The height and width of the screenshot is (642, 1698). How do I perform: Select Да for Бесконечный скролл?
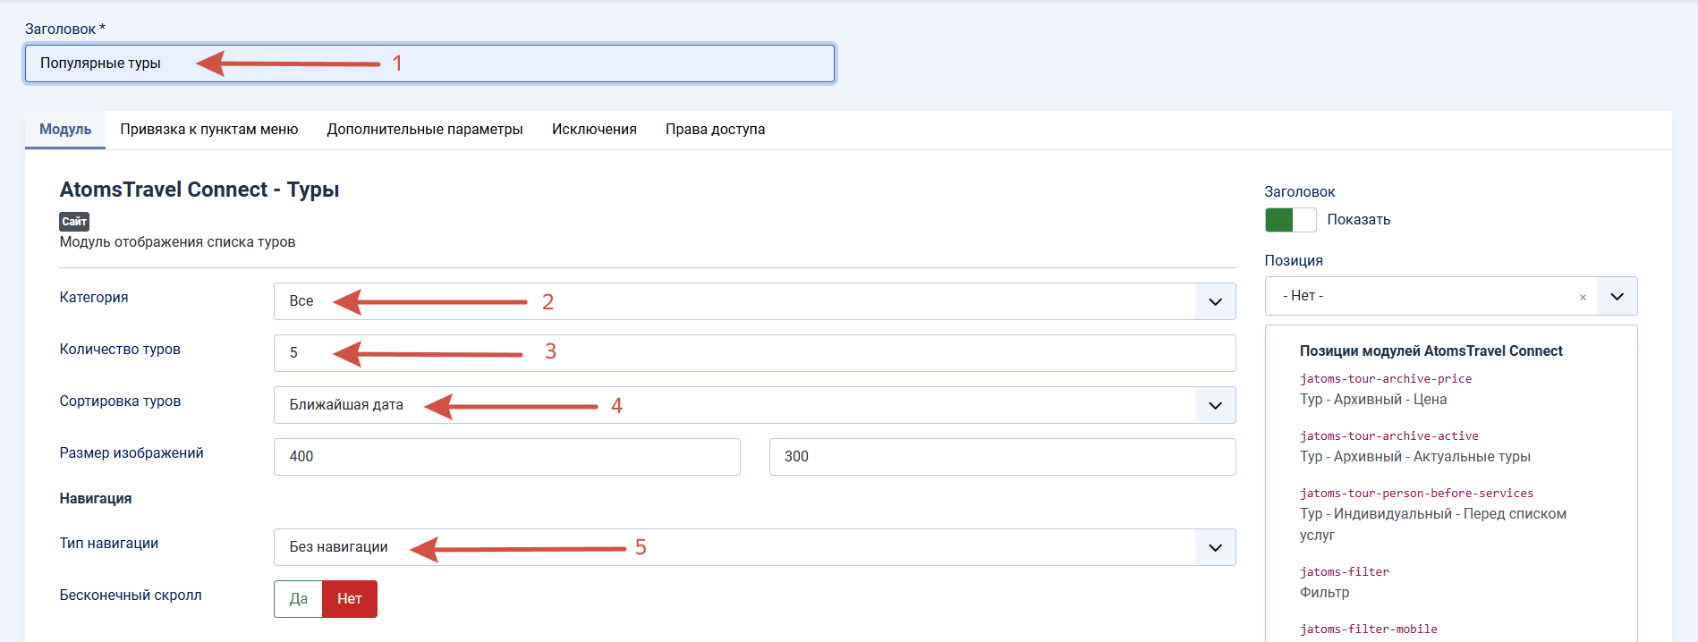click(298, 599)
